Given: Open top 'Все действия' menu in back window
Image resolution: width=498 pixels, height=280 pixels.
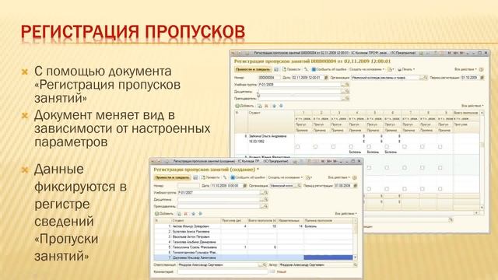Looking at the screenshot, I should [x=465, y=69].
